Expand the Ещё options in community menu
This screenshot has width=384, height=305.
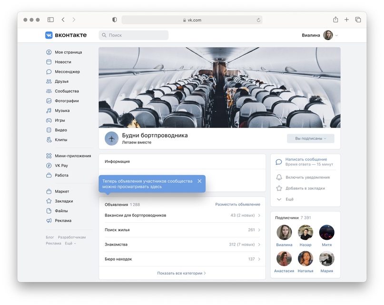point(285,199)
